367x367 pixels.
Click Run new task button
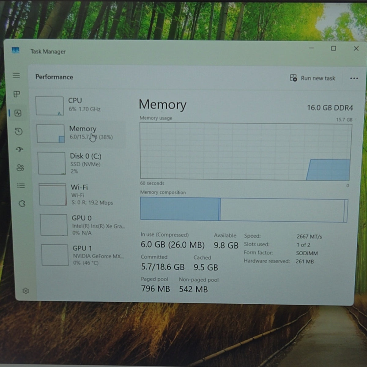[312, 78]
